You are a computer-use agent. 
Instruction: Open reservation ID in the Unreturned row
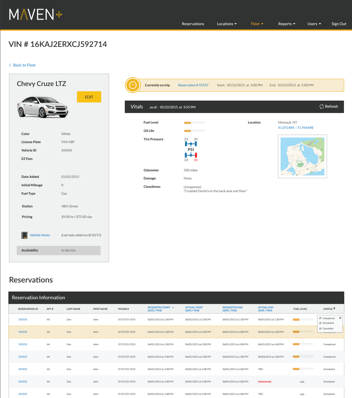[x=23, y=382]
